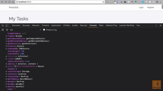Click the page vertical scrollbar thumb

click(162, 7)
